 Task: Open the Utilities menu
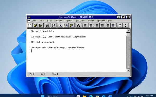click(x=80, y=21)
